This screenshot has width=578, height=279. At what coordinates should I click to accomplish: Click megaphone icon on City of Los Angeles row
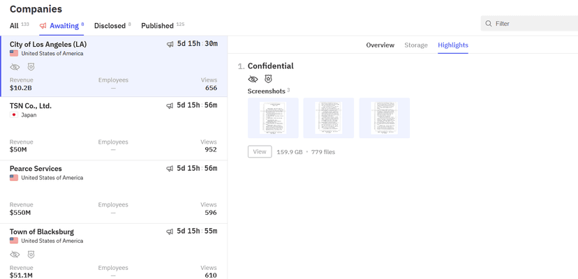[170, 44]
